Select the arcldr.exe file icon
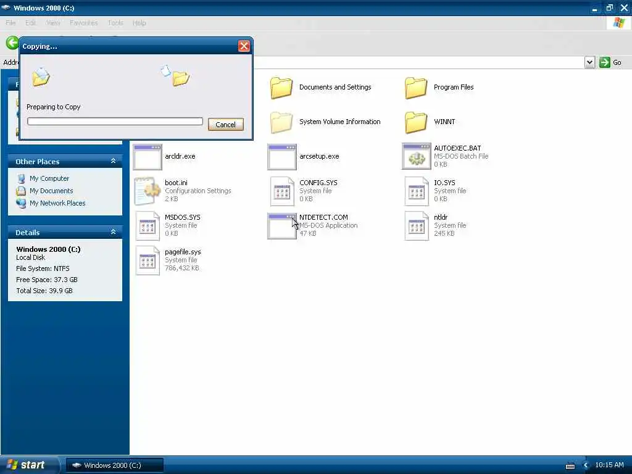632x474 pixels. click(x=148, y=157)
